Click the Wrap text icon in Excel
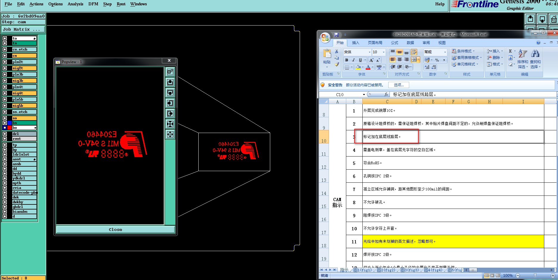Image resolution: width=558 pixels, height=280 pixels. click(x=414, y=52)
